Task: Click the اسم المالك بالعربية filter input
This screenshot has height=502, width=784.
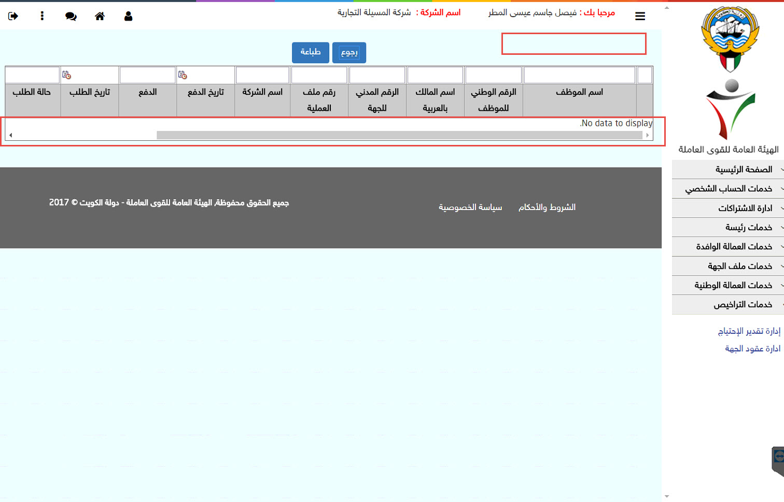Action: [435, 75]
